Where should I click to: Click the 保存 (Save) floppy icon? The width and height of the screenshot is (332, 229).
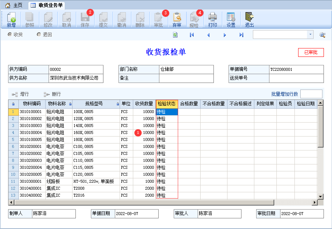pyautogui.click(x=85, y=17)
